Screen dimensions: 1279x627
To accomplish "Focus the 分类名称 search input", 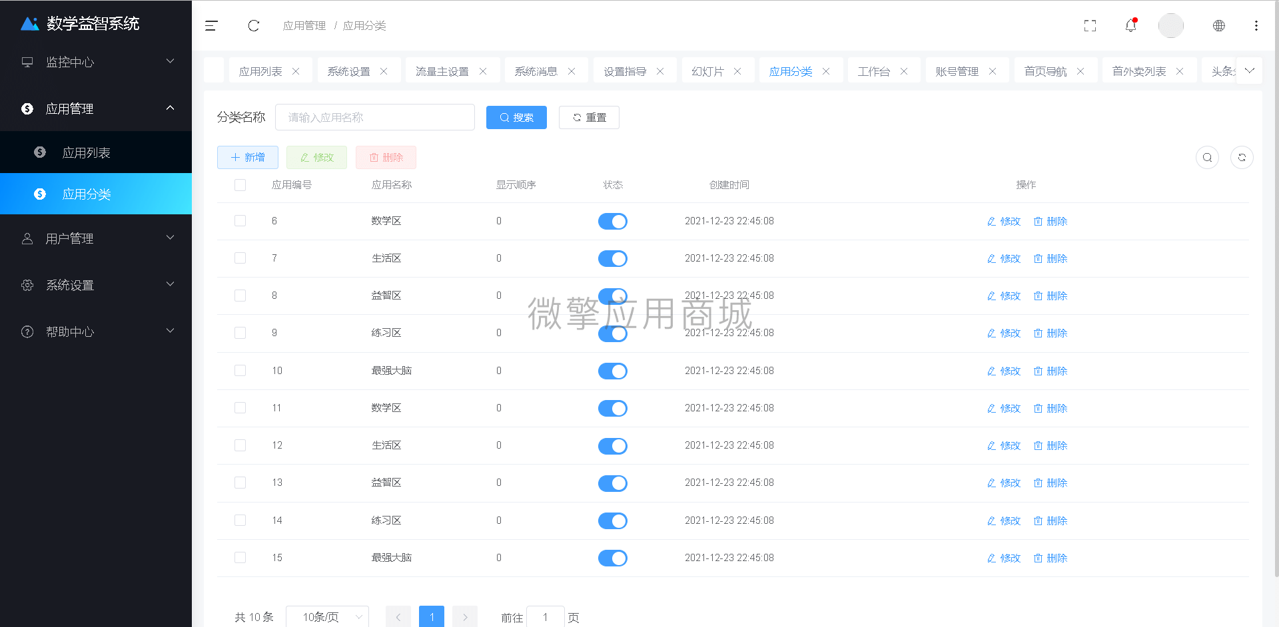I will (375, 117).
